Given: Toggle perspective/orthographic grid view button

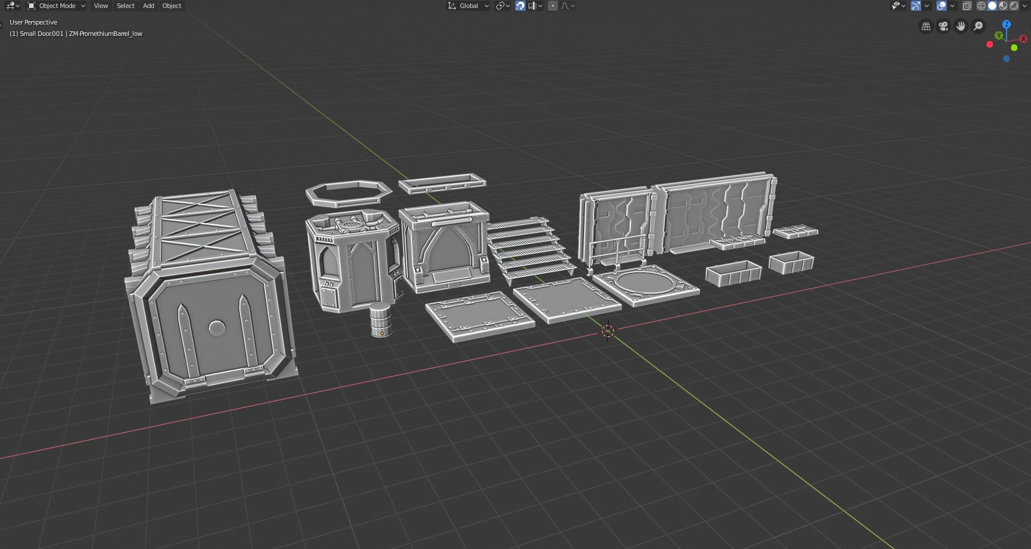Looking at the screenshot, I should 926,26.
